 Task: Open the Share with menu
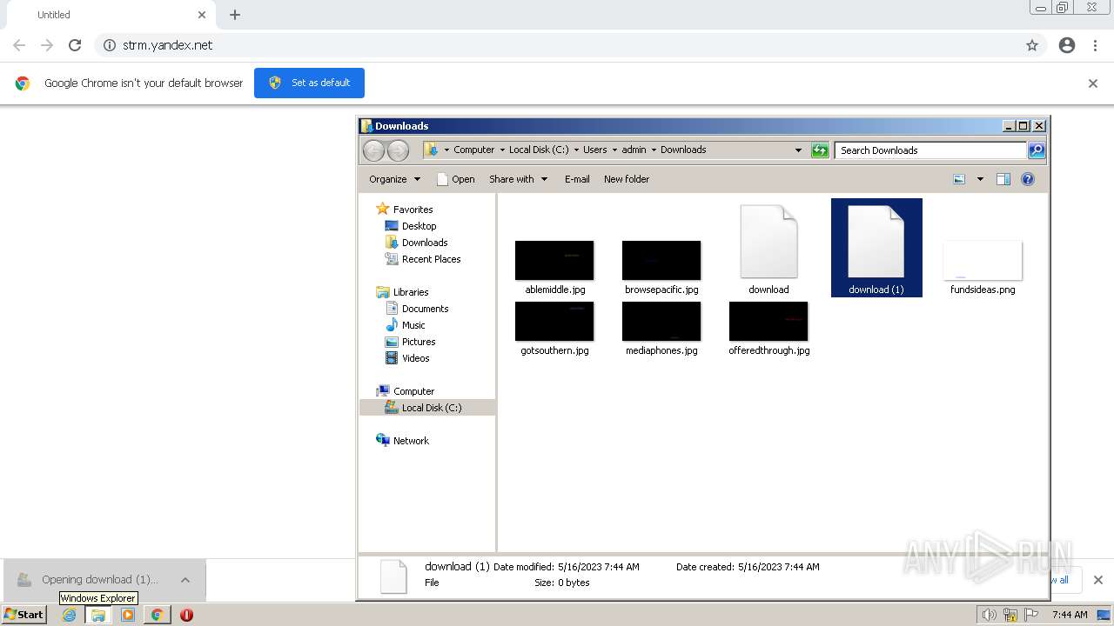point(518,179)
